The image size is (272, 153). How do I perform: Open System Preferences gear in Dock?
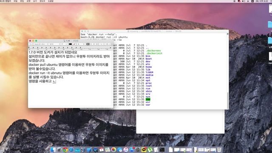pos(138,150)
